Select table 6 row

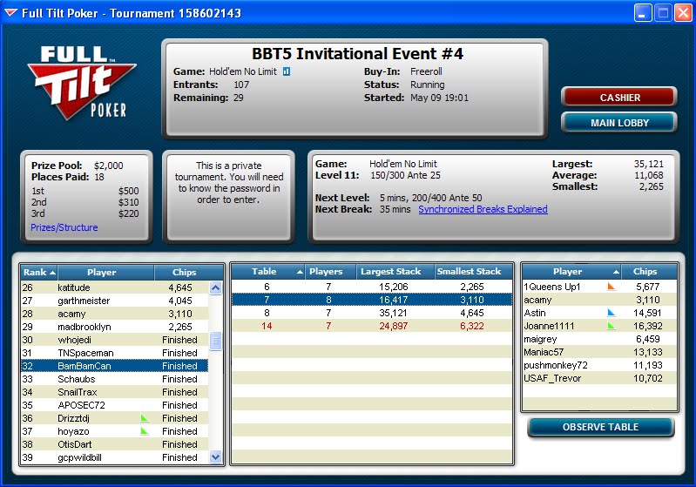point(372,287)
